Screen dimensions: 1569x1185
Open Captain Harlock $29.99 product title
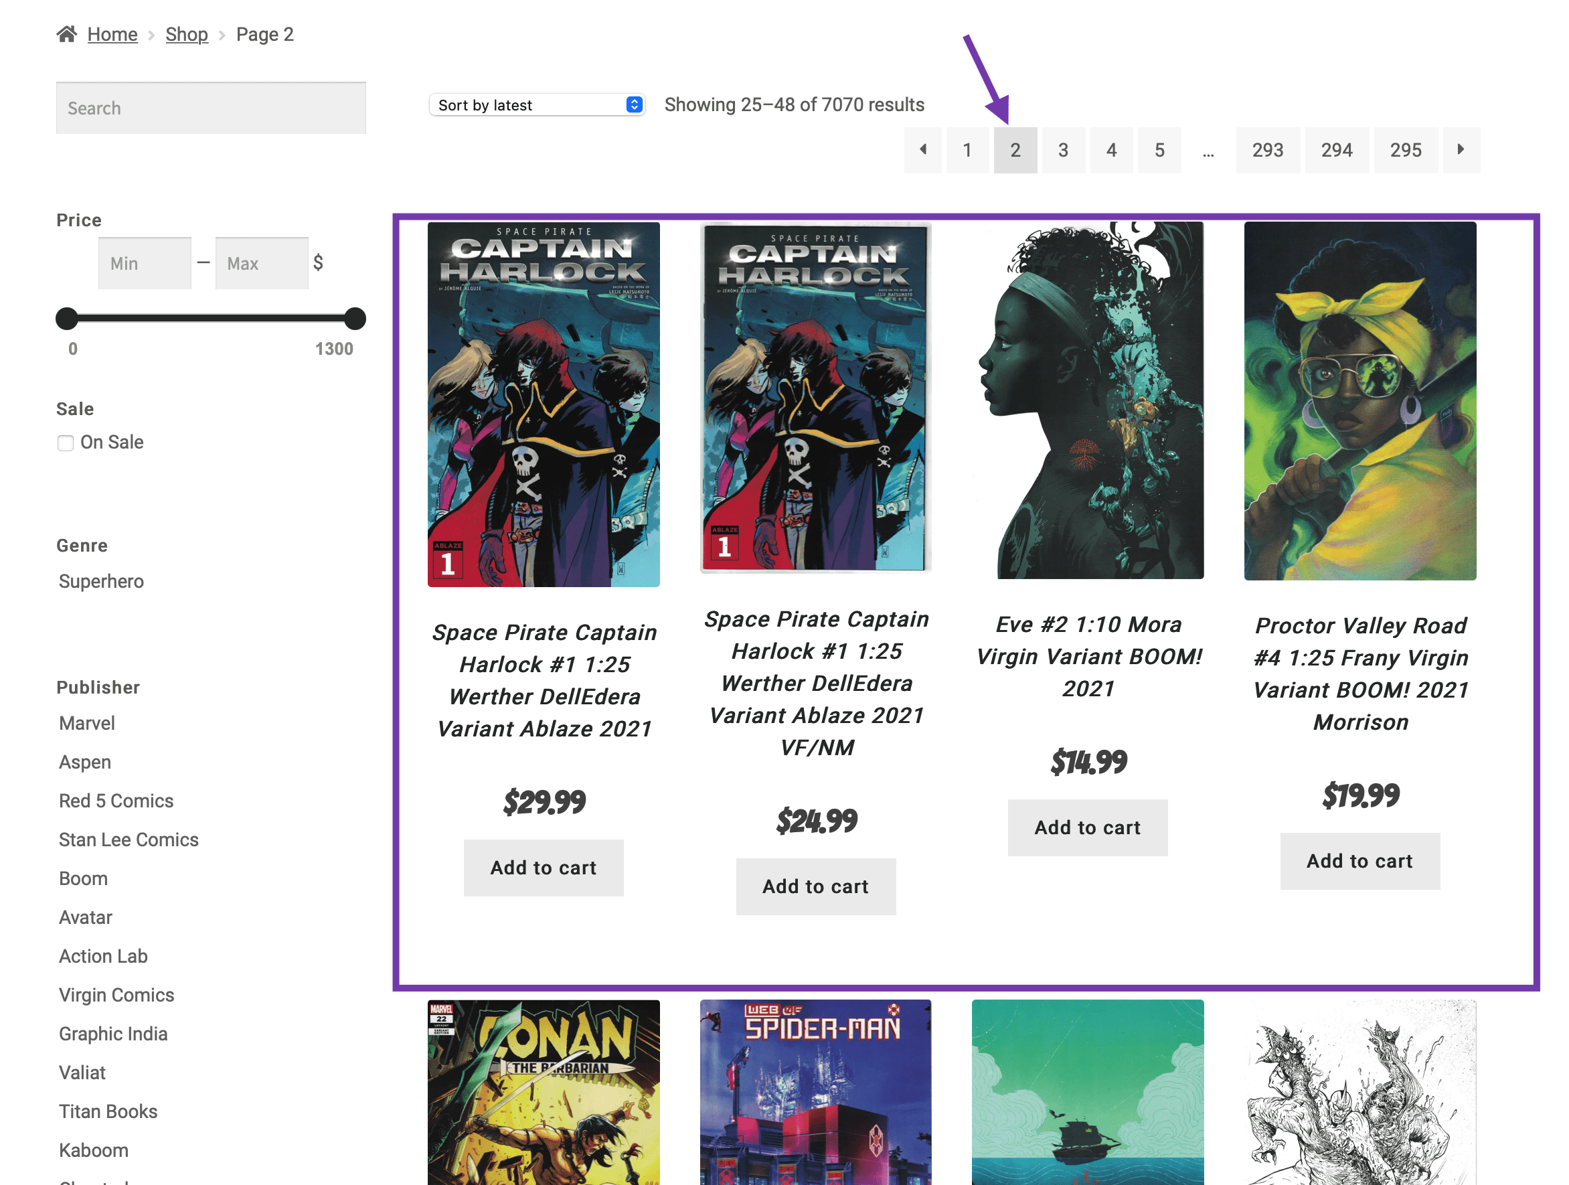545,680
